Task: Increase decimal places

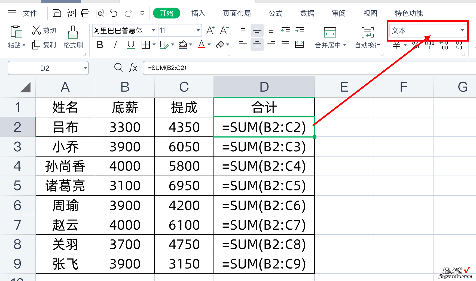Action: (x=444, y=45)
